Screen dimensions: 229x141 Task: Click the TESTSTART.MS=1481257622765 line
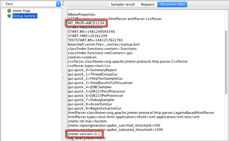[96, 40]
